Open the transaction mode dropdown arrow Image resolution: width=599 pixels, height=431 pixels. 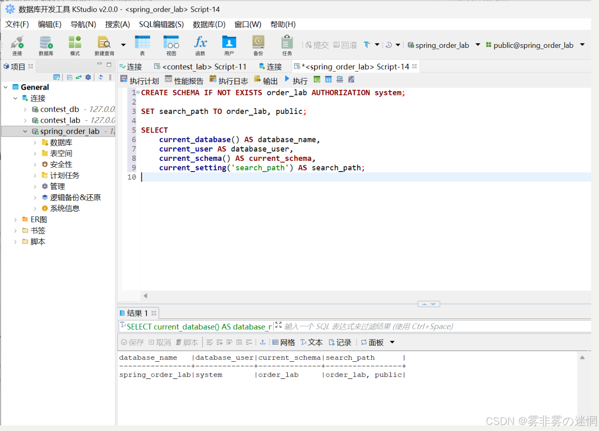pos(377,45)
